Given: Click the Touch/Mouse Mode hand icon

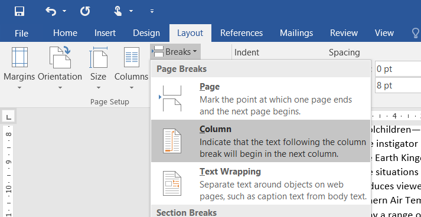Looking at the screenshot, I should coord(118,11).
